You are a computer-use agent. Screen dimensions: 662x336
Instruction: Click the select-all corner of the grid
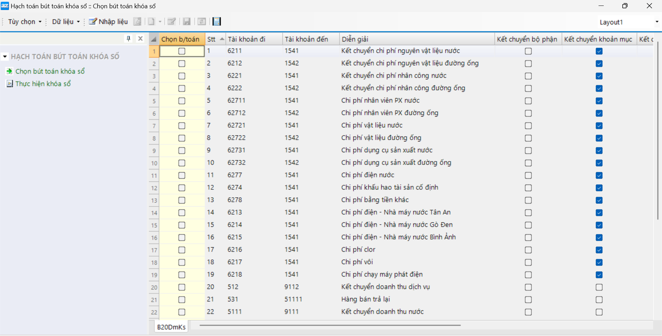click(x=154, y=39)
